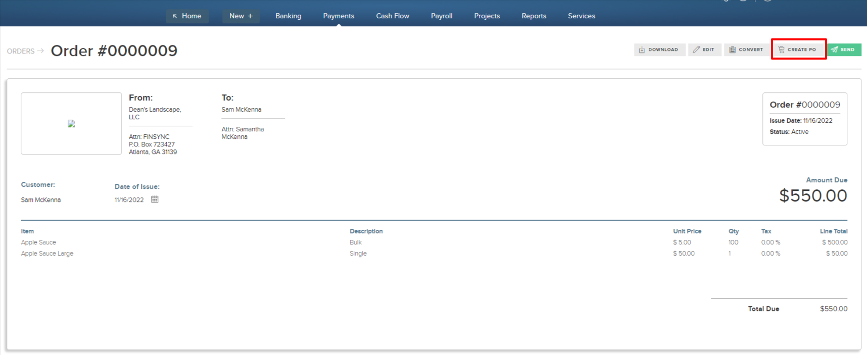The image size is (867, 355).
Task: Click the Status: Active line
Action: click(x=789, y=132)
